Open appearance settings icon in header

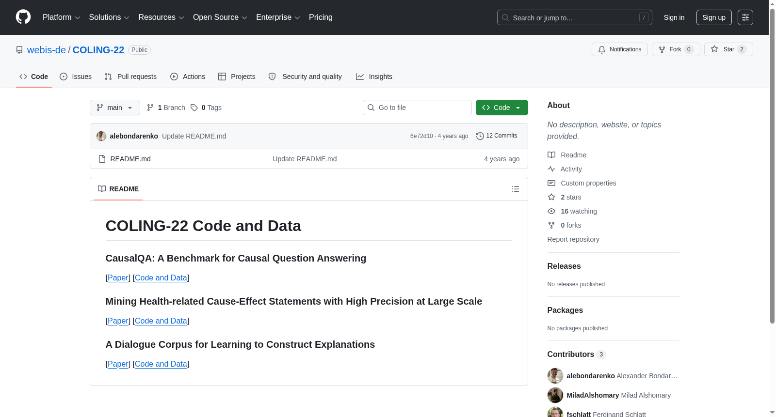[x=745, y=17]
